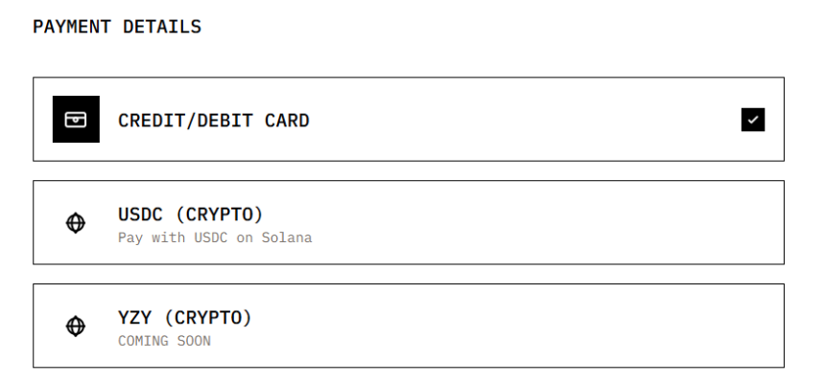Click the empty right end of USDC row
825x383 pixels.
pos(672,222)
